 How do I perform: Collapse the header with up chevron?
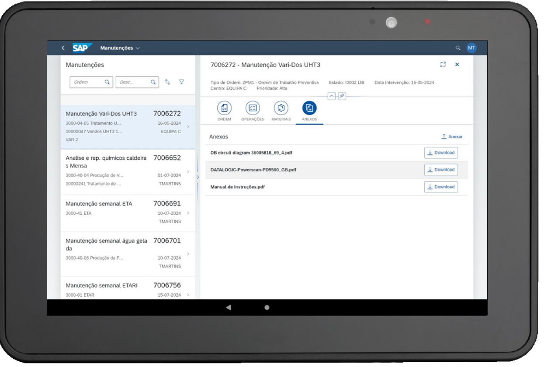click(x=332, y=96)
